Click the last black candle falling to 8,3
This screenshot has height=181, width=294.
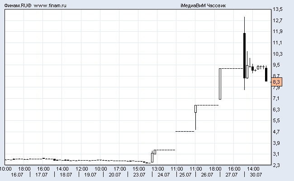(266, 75)
